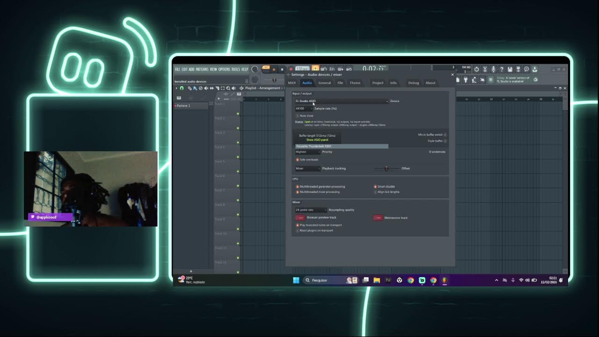Open the PATTERNS menu
This screenshot has width=599, height=337.
(202, 69)
